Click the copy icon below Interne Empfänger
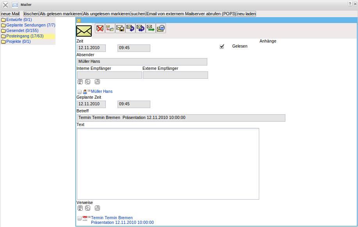 click(x=88, y=82)
